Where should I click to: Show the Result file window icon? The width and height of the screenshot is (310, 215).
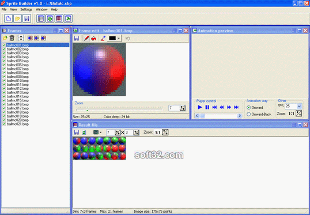point(59,18)
